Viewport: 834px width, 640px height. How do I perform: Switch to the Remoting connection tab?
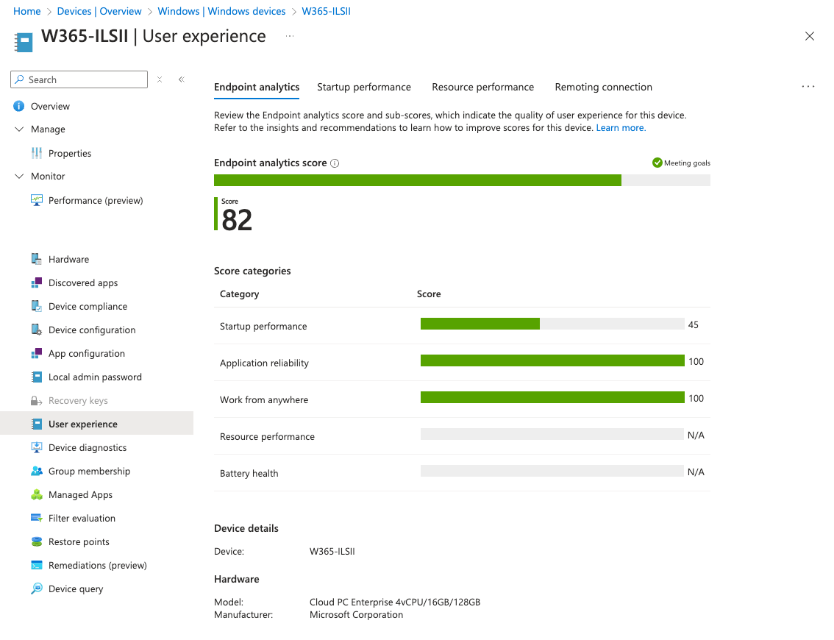603,88
